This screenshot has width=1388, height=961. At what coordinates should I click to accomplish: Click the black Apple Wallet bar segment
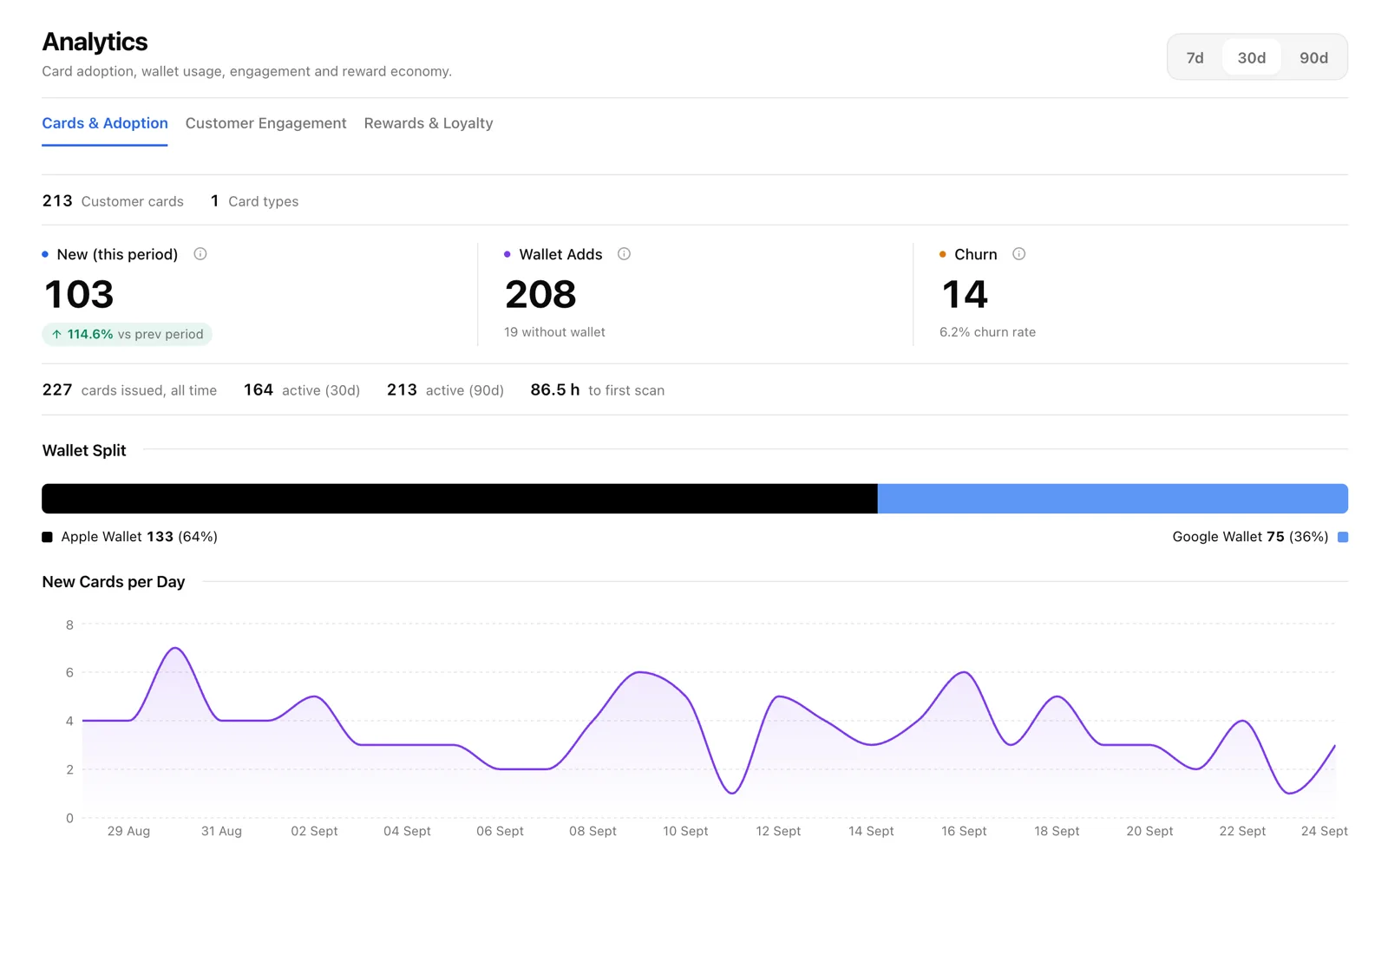[460, 499]
